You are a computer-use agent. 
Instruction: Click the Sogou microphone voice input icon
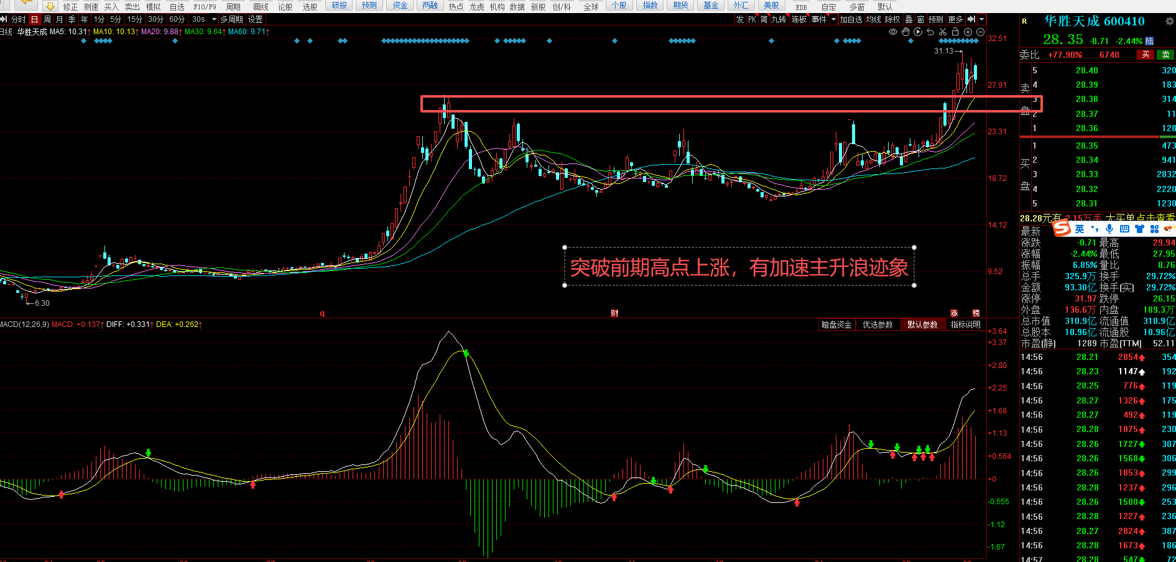point(1109,229)
